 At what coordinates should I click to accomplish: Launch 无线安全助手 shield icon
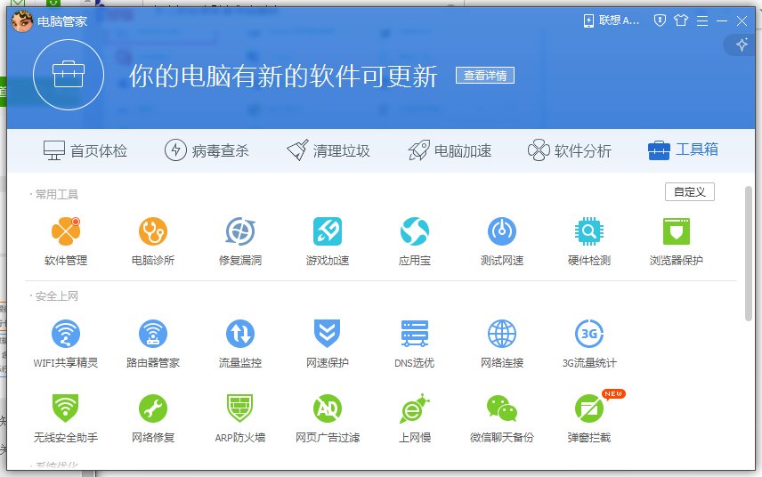pos(66,408)
